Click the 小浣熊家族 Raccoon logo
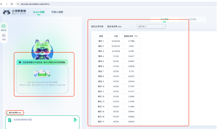The width and height of the screenshot is (218, 129). coord(14,12)
